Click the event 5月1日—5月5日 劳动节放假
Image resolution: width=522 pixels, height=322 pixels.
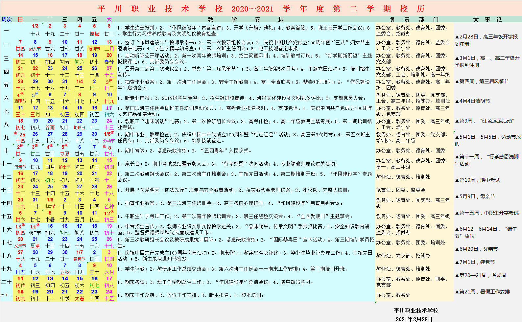(x=487, y=140)
